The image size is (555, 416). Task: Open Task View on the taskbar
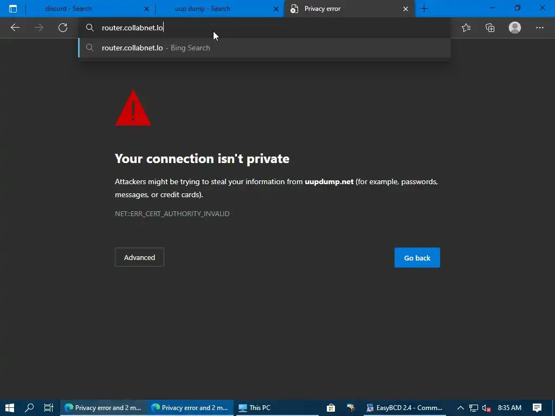pos(48,407)
